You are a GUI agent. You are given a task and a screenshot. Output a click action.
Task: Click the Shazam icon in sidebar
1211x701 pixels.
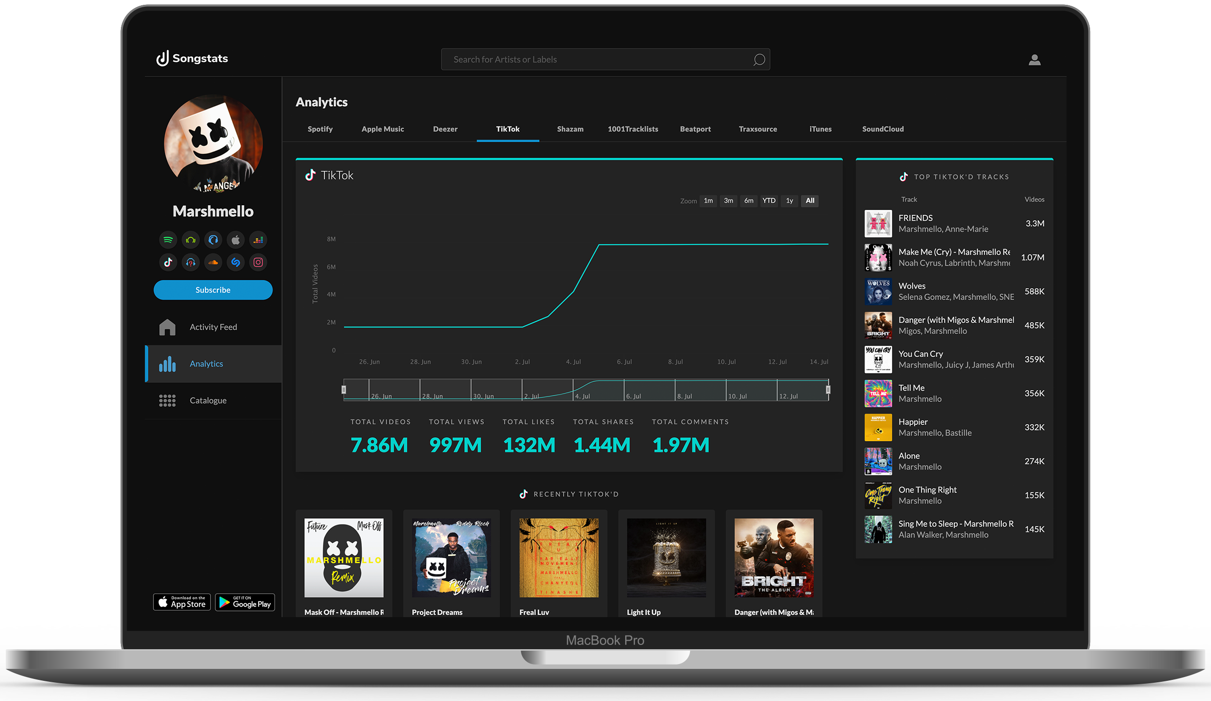(236, 262)
